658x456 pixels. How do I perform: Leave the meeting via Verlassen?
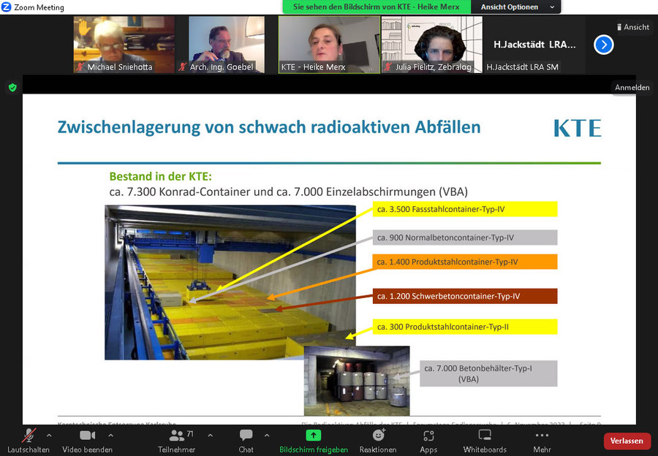click(627, 441)
